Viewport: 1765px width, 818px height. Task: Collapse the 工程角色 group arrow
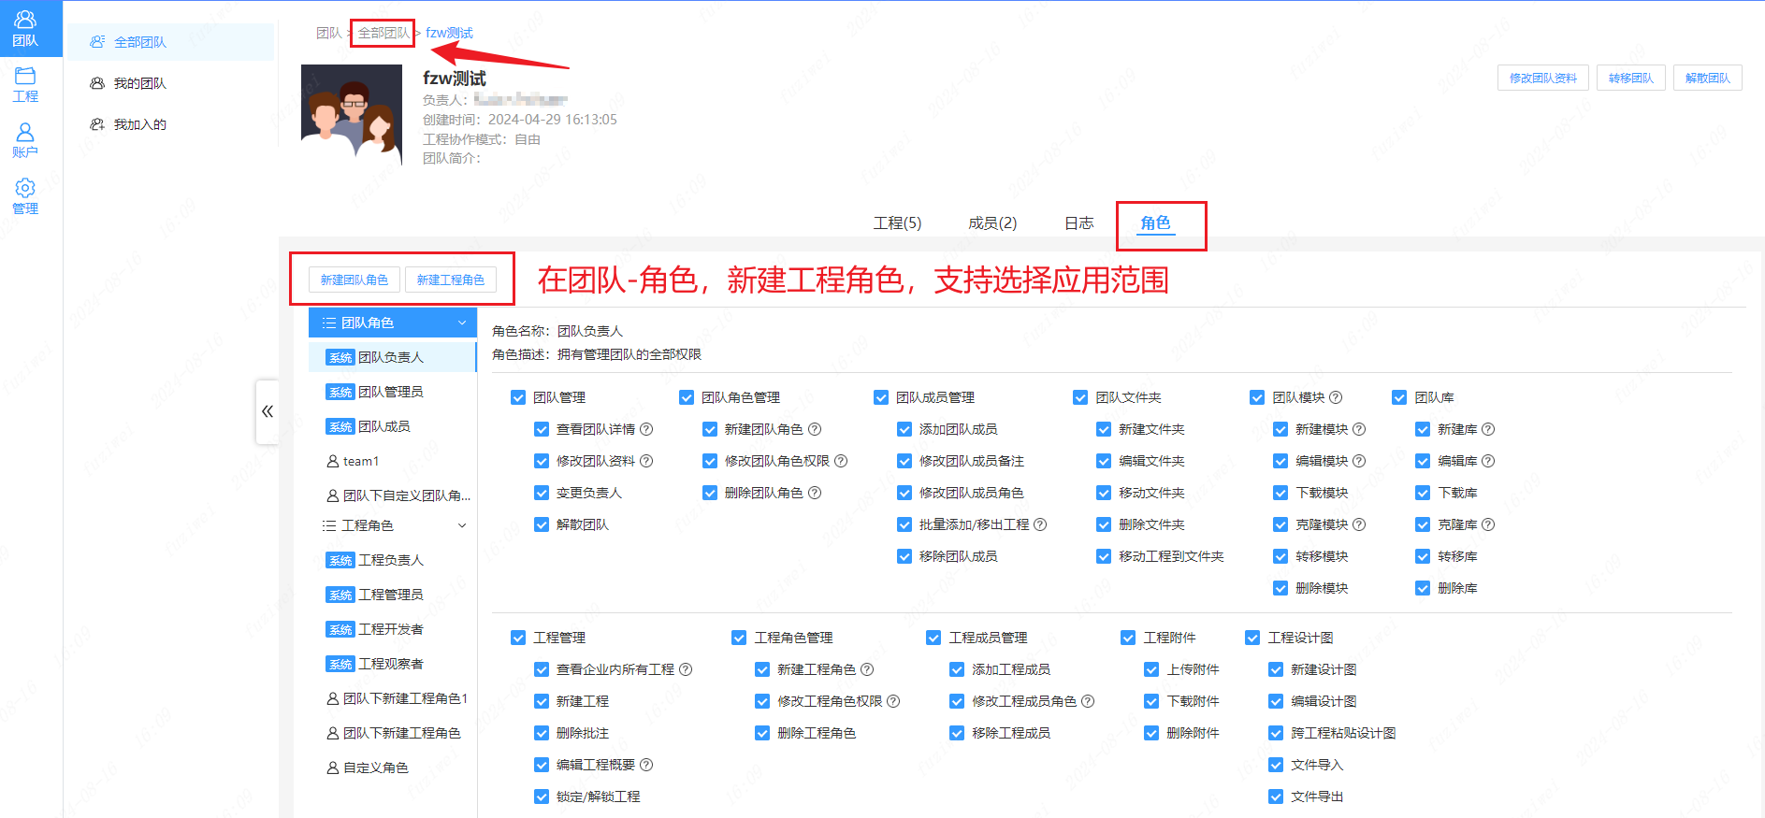[x=462, y=525]
